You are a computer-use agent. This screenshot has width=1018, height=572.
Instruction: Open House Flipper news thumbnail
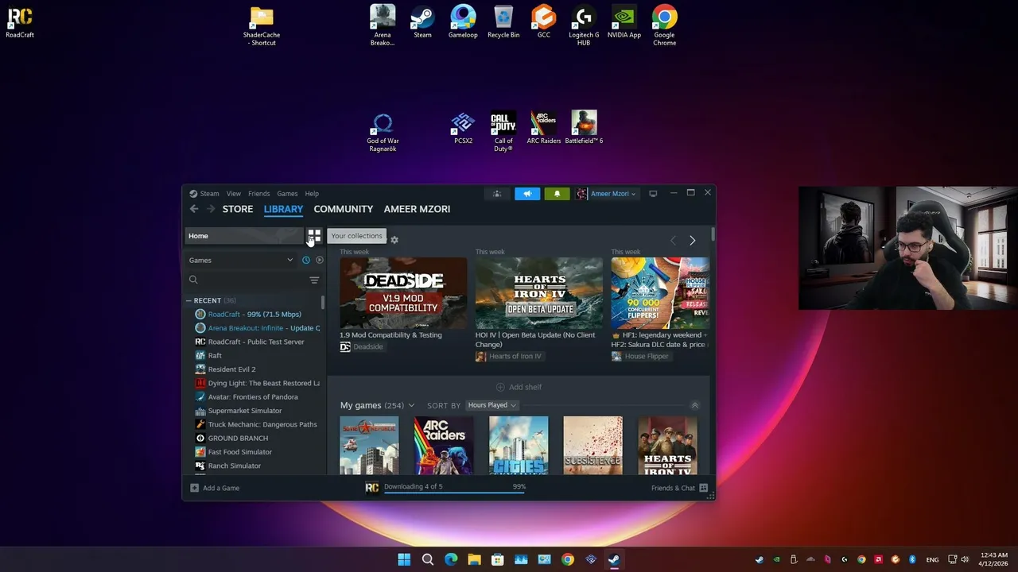660,293
